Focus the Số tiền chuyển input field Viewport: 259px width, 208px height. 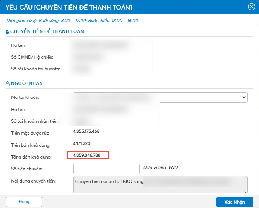[x=106, y=169]
